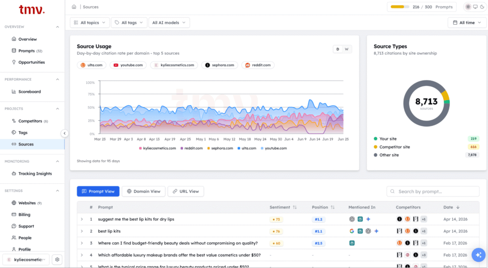The height and width of the screenshot is (268, 488).
Task: Go to Overview page
Action: (x=27, y=39)
